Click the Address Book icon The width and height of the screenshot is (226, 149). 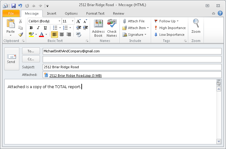[x=98, y=28]
